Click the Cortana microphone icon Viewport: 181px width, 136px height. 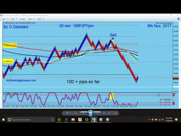pyautogui.click(x=53, y=119)
